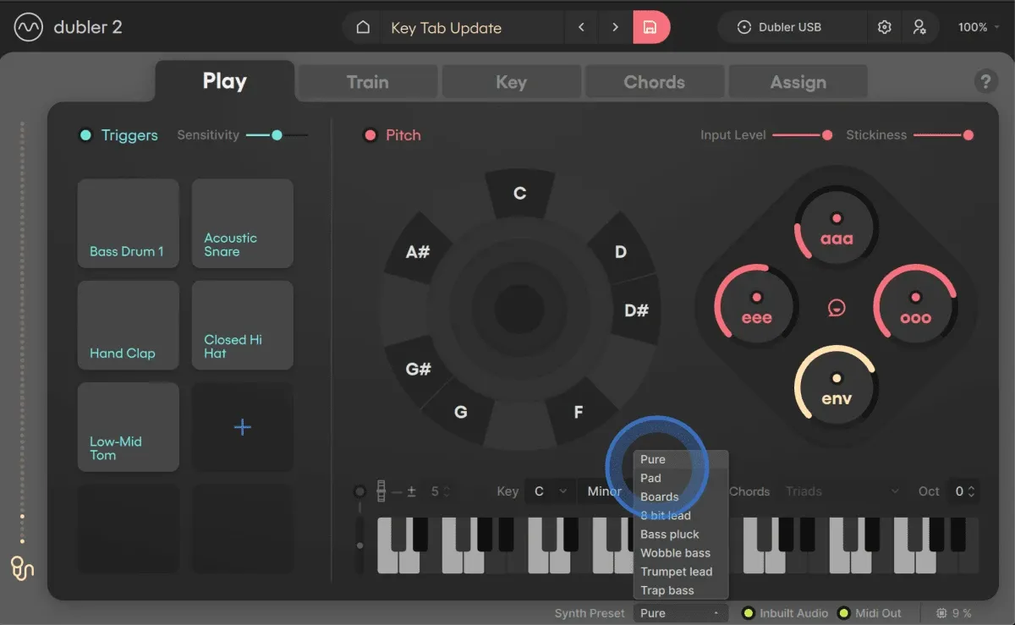Image resolution: width=1015 pixels, height=625 pixels.
Task: Toggle the C note on pitch wheel
Action: [x=520, y=194]
